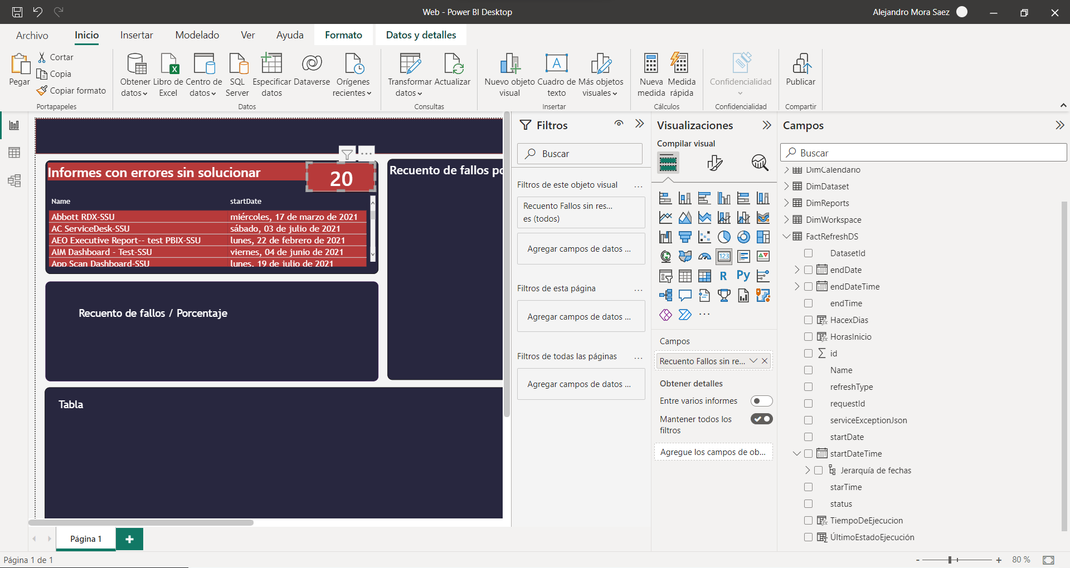Click the Publicar icon in the ribbon

pyautogui.click(x=800, y=65)
